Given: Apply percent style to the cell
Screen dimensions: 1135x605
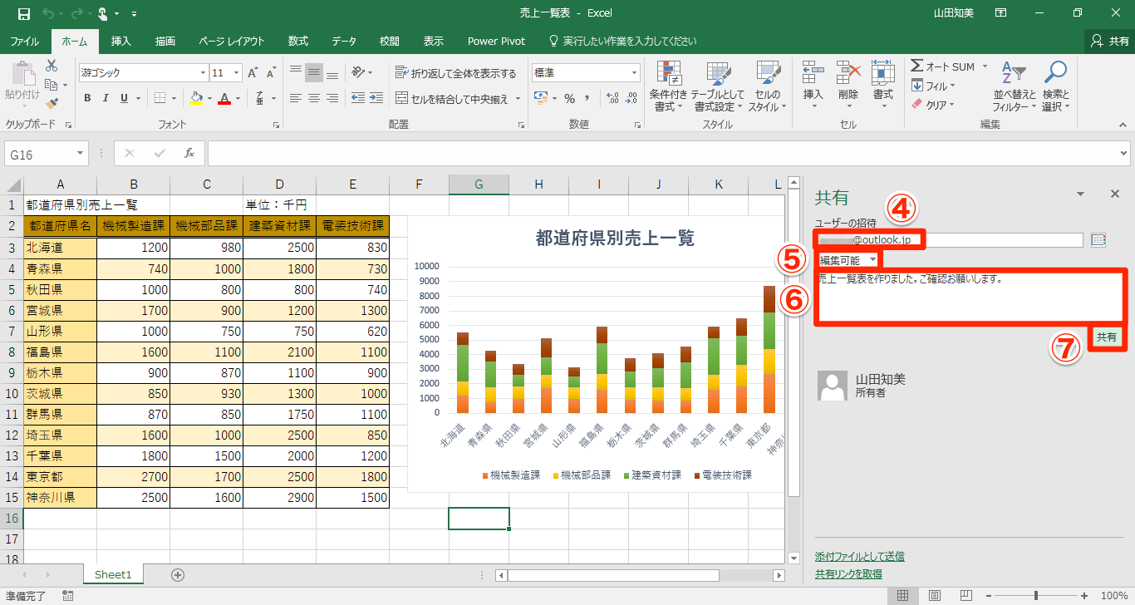Looking at the screenshot, I should point(570,98).
